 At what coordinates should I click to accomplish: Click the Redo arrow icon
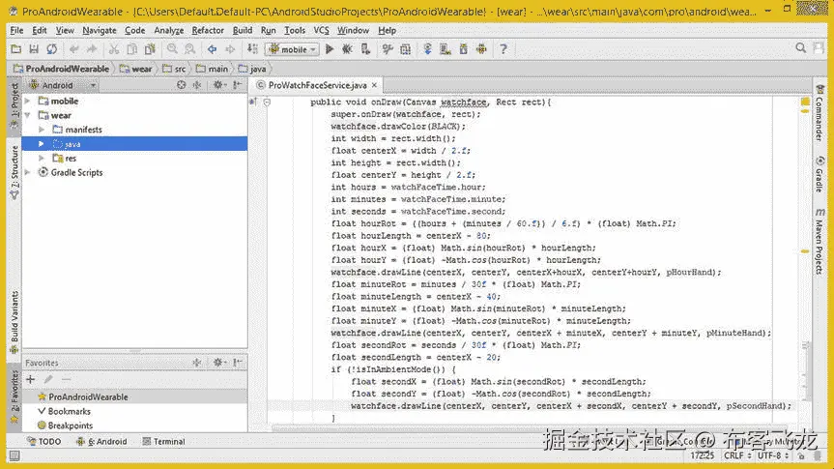[x=92, y=49]
